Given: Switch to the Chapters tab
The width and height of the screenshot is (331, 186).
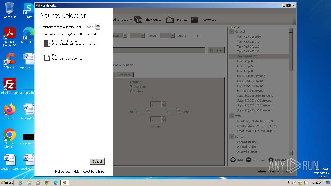Looking at the screenshot, I should point(124,75).
